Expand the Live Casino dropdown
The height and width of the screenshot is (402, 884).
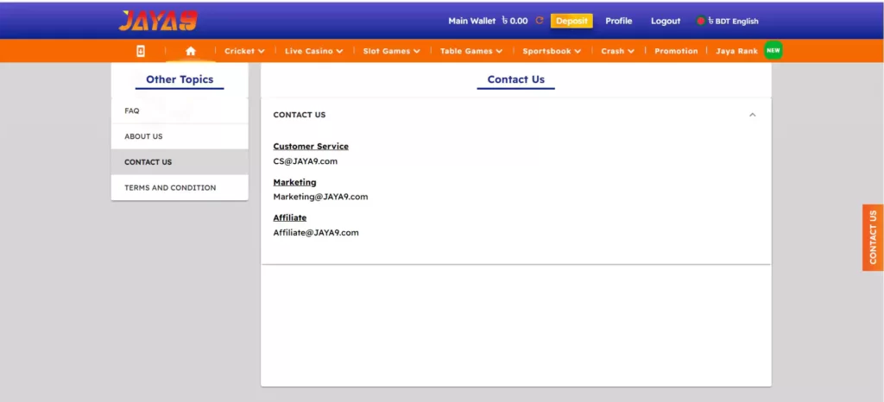314,51
